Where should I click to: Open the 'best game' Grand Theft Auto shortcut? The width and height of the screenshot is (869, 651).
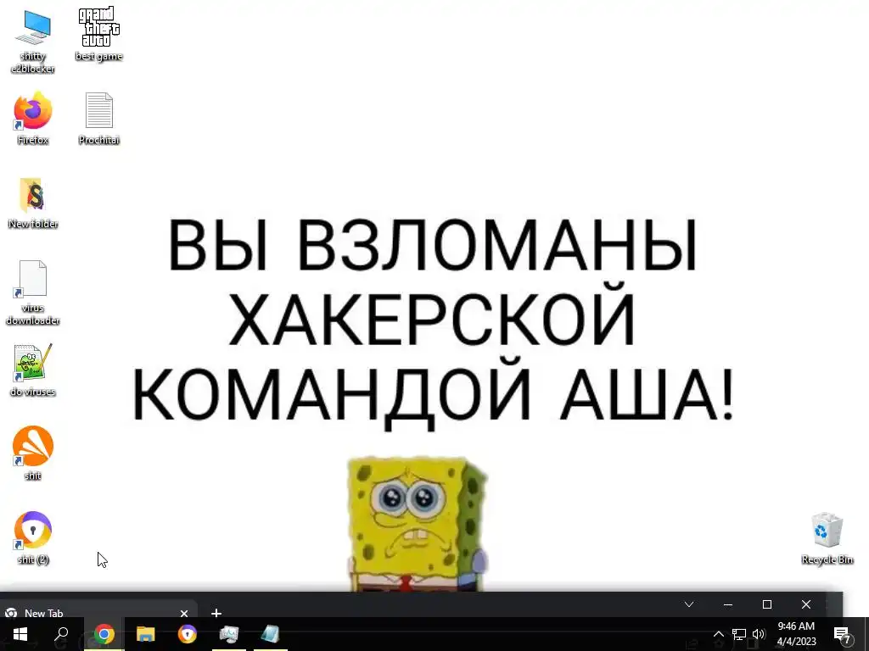tap(98, 34)
